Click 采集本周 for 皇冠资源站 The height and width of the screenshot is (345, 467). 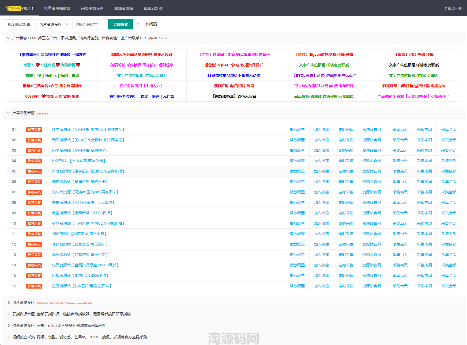424,286
